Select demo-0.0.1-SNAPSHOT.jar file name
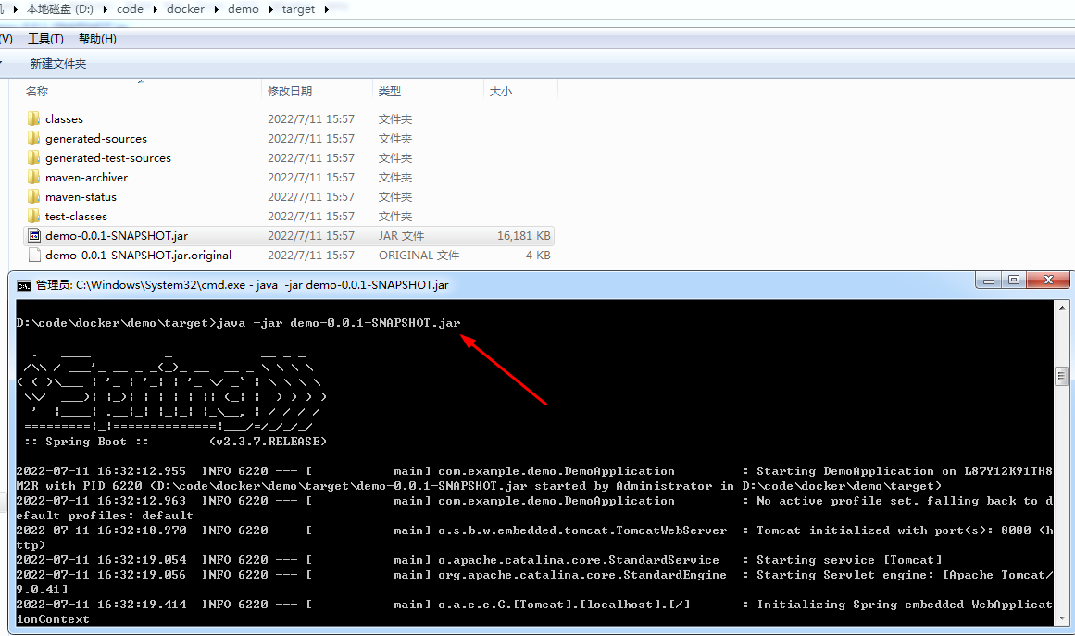Viewport: 1075px width, 636px height. [x=117, y=236]
